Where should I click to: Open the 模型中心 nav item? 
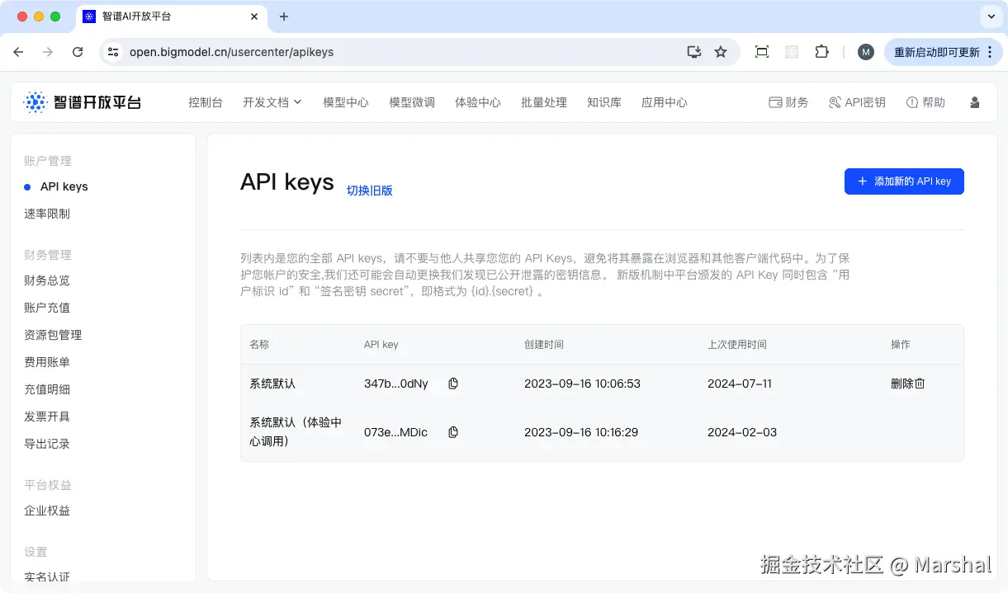coord(346,102)
